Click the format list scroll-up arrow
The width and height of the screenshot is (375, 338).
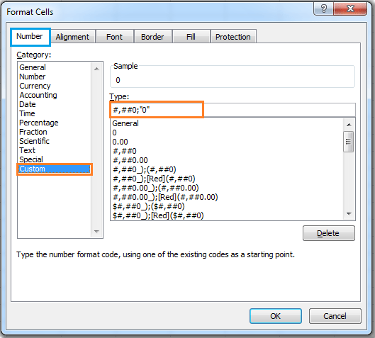(349, 125)
